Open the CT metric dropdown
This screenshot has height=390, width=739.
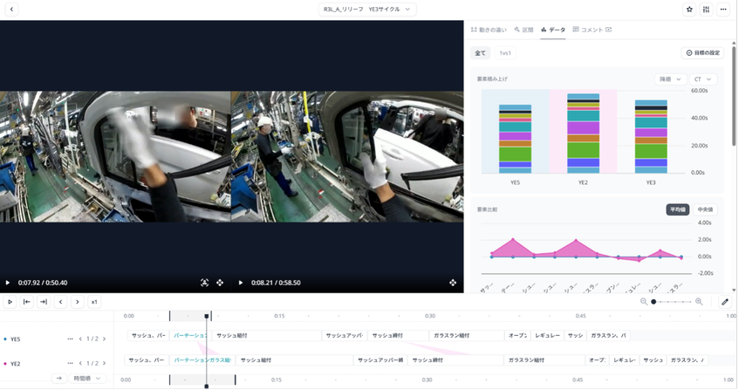tap(702, 79)
